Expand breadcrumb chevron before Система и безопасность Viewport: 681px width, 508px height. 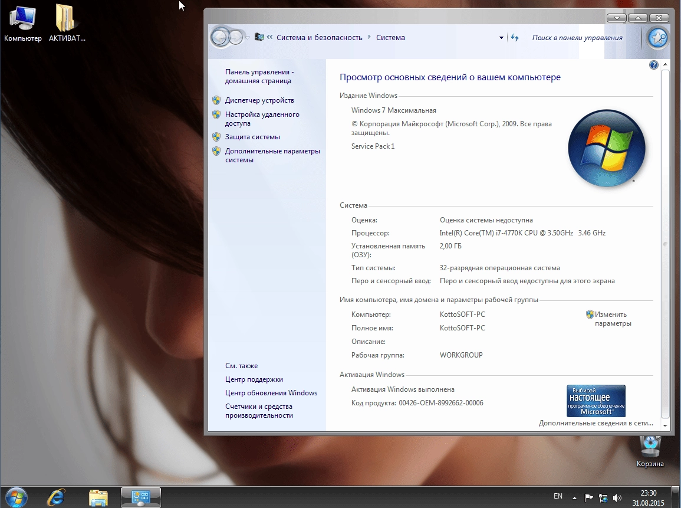pyautogui.click(x=269, y=37)
